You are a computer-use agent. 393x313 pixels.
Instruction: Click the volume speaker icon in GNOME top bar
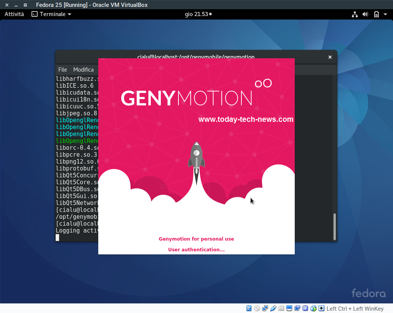365,14
